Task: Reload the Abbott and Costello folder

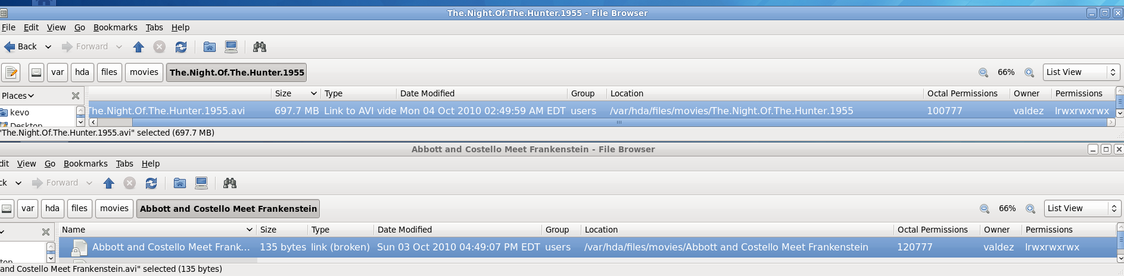Action: tap(151, 183)
